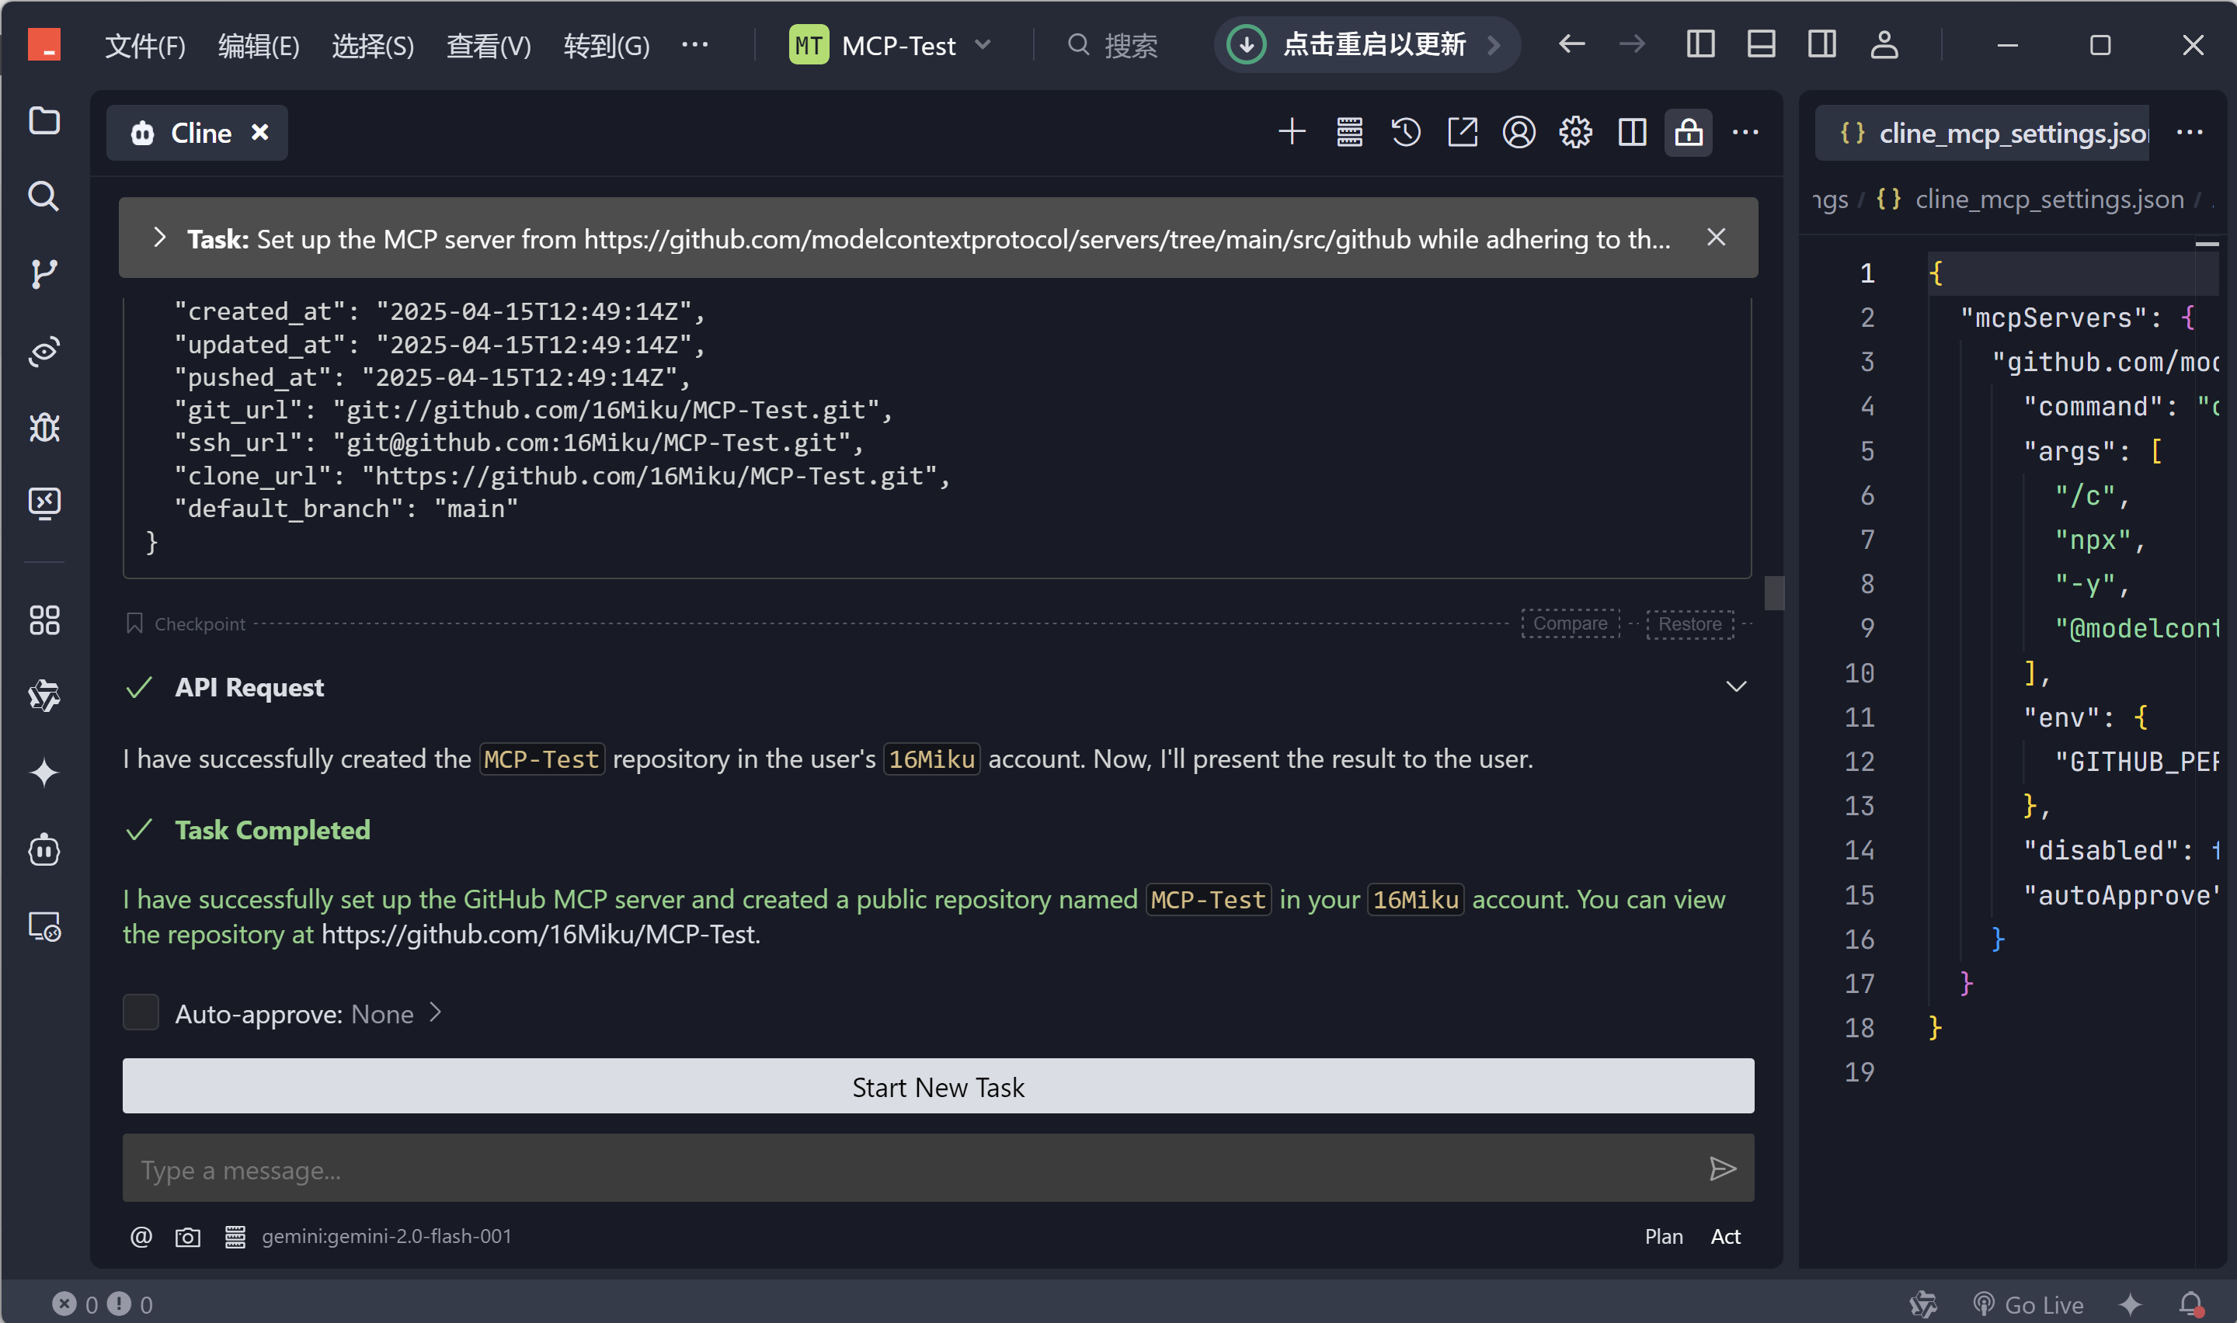Click the camera icon to add image

[187, 1237]
